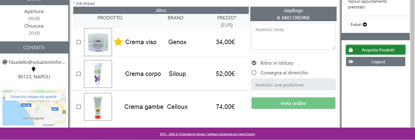Check the box for Crema viso

click(x=79, y=42)
